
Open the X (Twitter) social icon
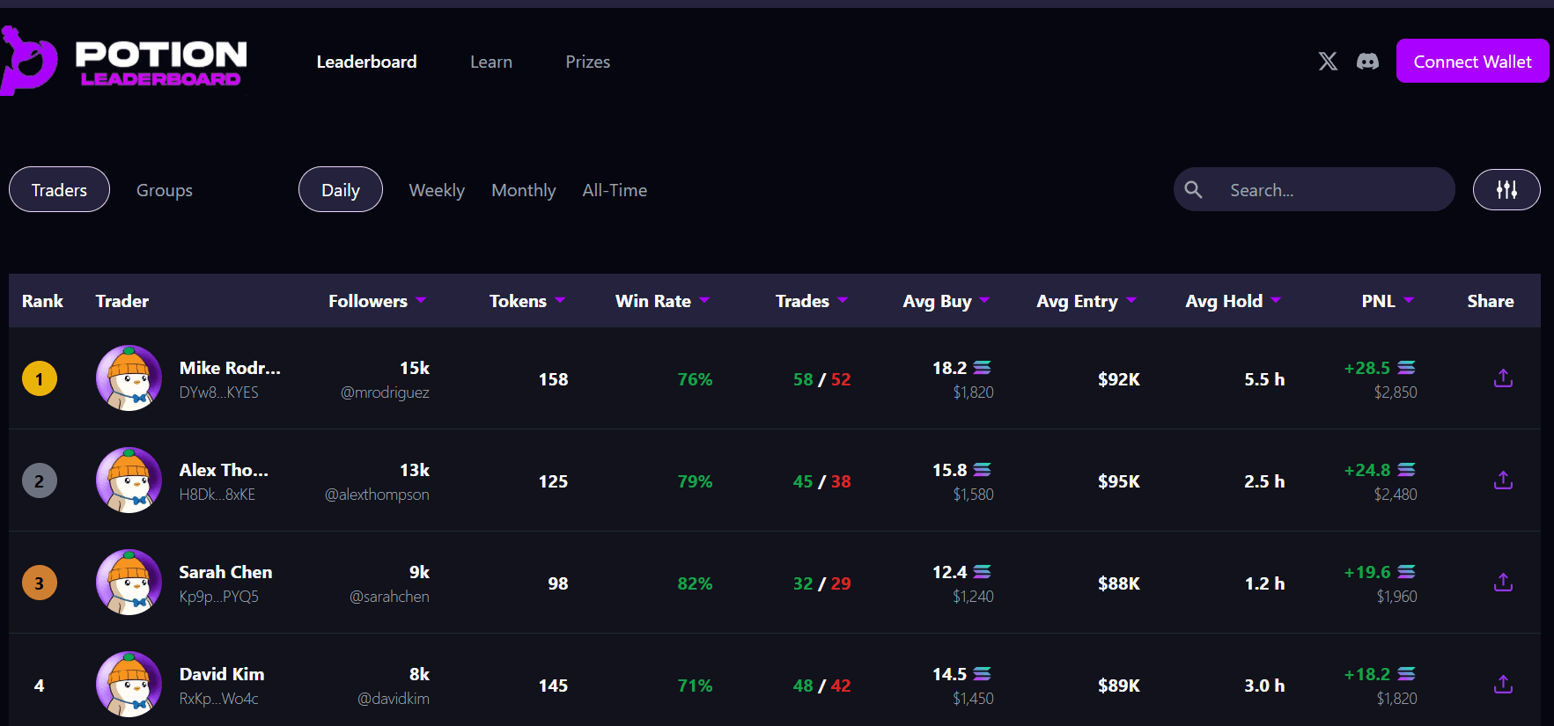coord(1328,61)
